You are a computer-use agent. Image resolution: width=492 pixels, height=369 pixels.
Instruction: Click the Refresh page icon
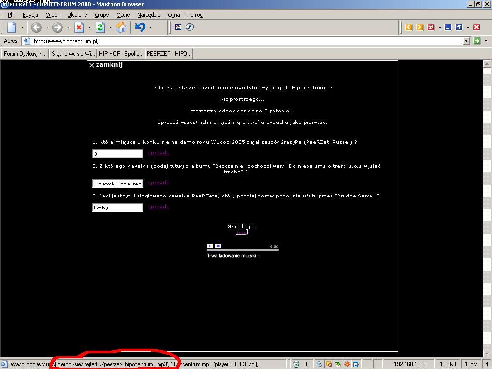100,27
